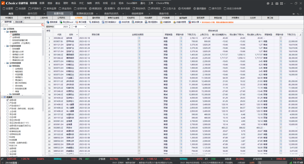Screen dimensions: 304x164
Task: Click the 单行转置 toolbar icon
Action: 77,22
